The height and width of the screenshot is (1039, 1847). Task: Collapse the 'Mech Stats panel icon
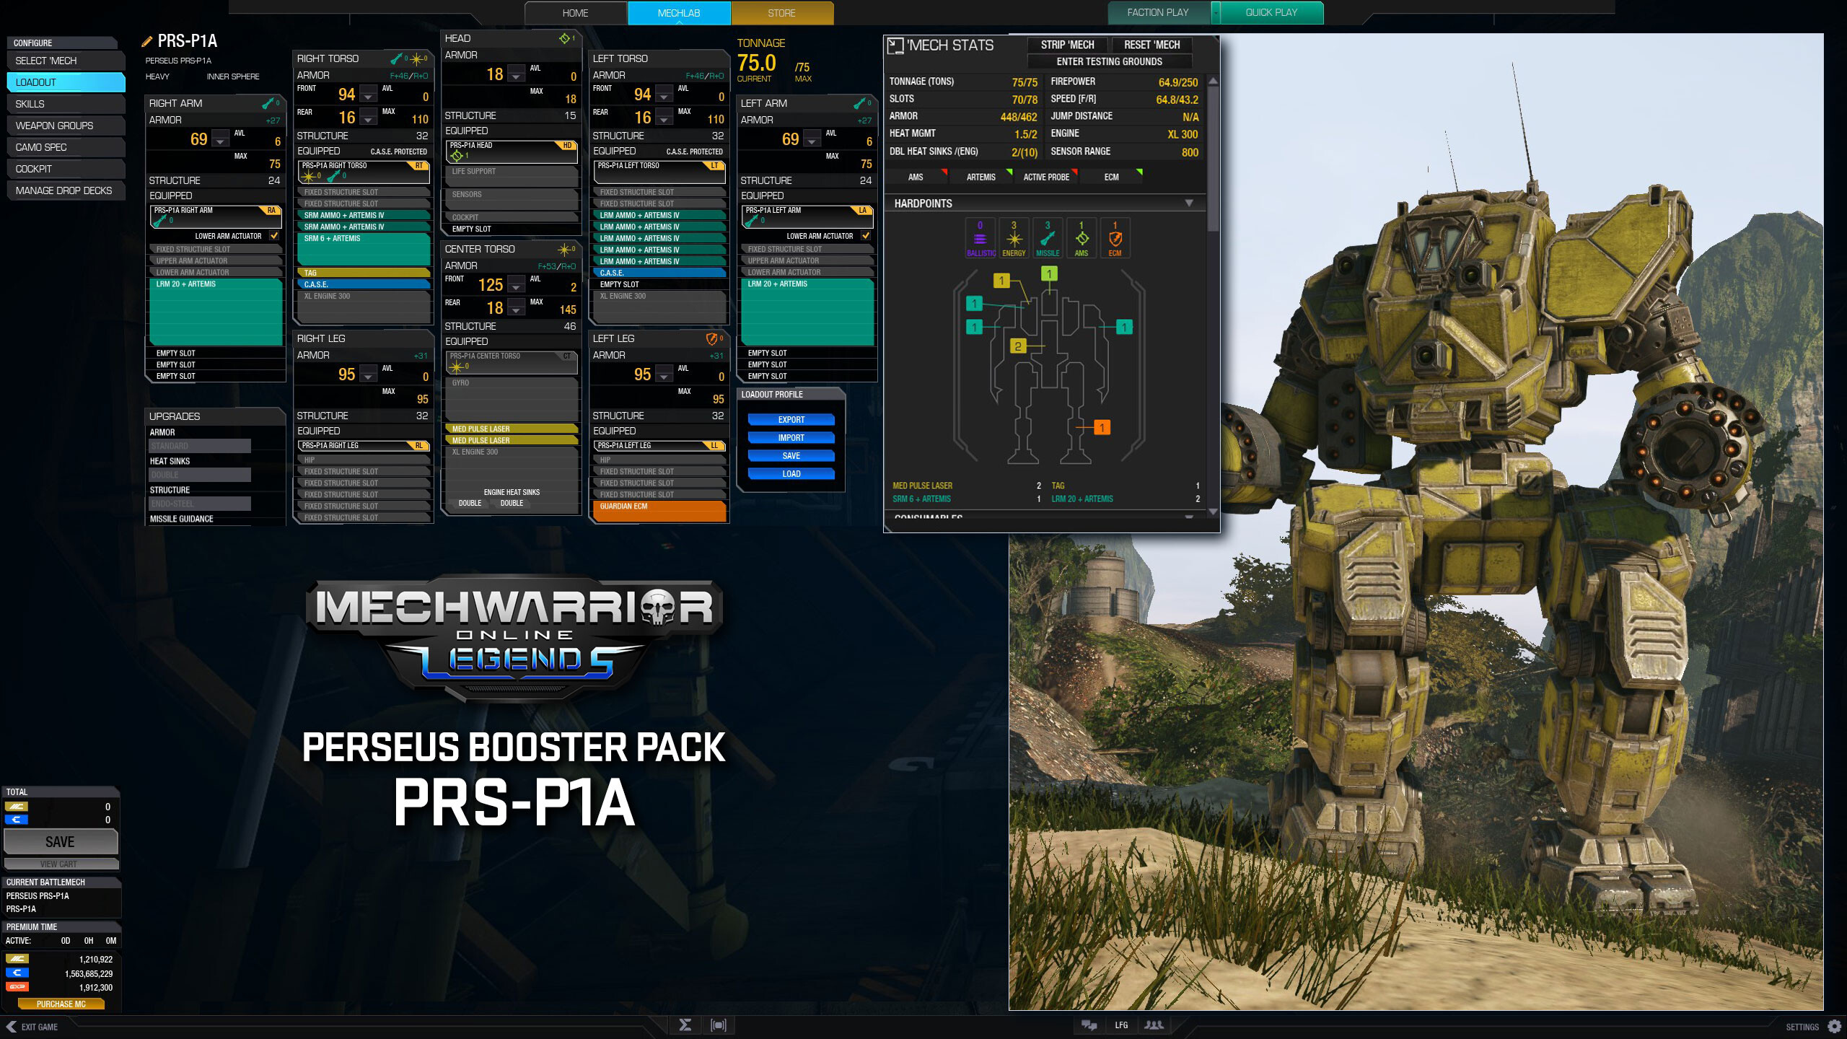(x=895, y=46)
